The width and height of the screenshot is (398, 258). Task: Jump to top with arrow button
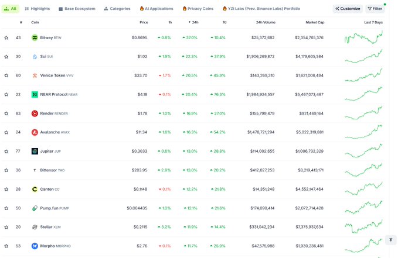point(390,240)
